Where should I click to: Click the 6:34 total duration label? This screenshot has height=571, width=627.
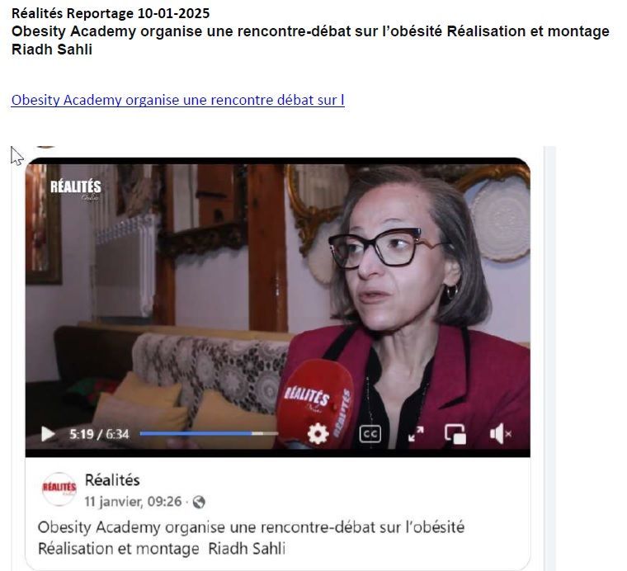(x=117, y=434)
